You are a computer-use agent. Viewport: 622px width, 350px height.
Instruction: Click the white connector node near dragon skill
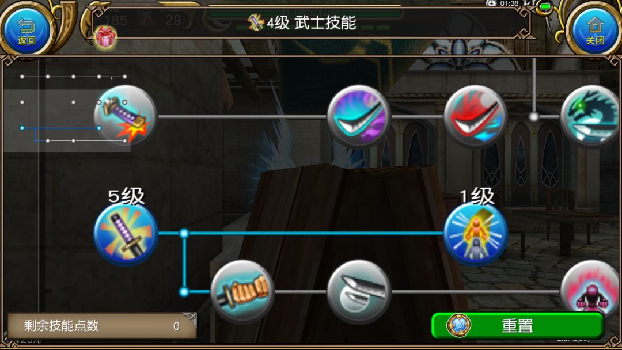click(x=534, y=116)
